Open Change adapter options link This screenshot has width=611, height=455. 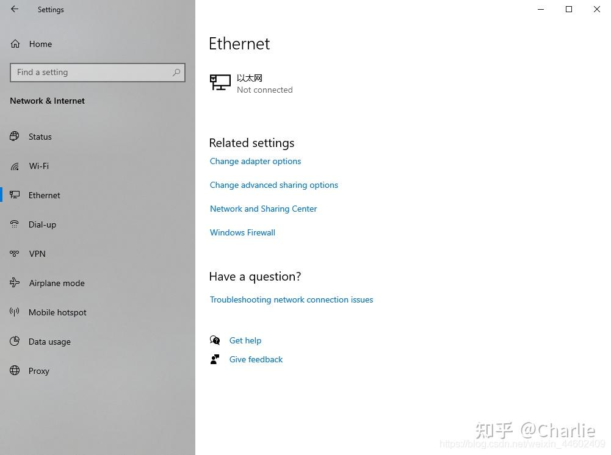255,161
